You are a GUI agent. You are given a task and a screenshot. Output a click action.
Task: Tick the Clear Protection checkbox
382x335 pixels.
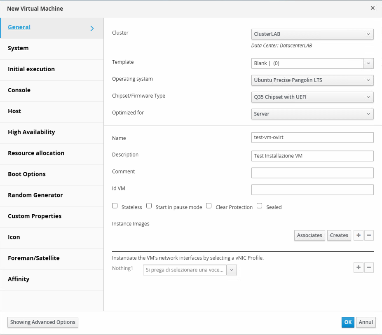(209, 206)
